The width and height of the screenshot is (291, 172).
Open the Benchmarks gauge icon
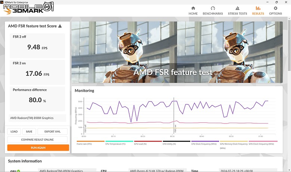[x=213, y=8]
